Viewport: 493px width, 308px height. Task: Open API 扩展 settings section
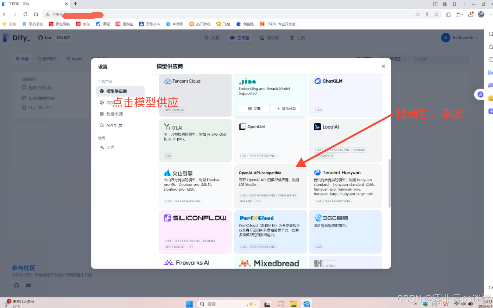tap(114, 125)
